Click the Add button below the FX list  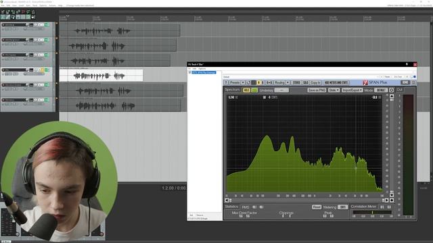pyautogui.click(x=191, y=215)
